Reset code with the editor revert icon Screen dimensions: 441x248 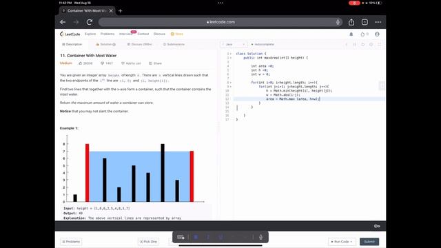click(x=363, y=44)
